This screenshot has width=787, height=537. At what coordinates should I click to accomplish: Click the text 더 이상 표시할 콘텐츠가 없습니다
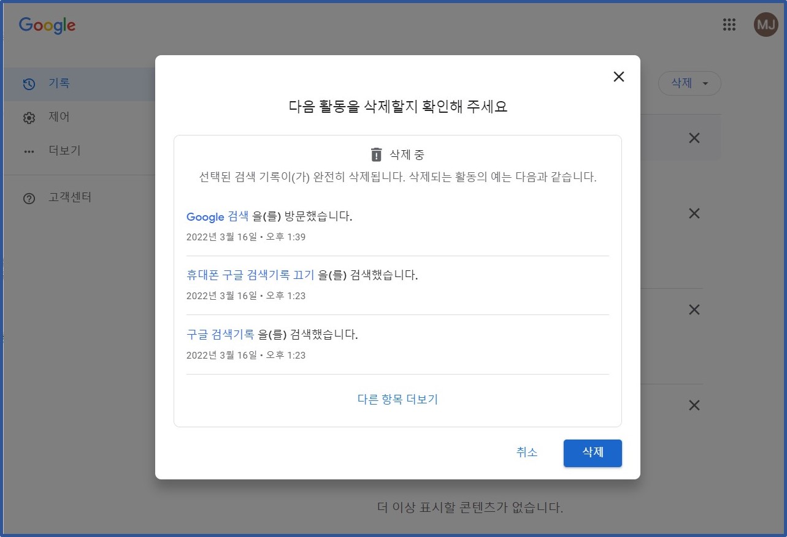[x=470, y=508]
